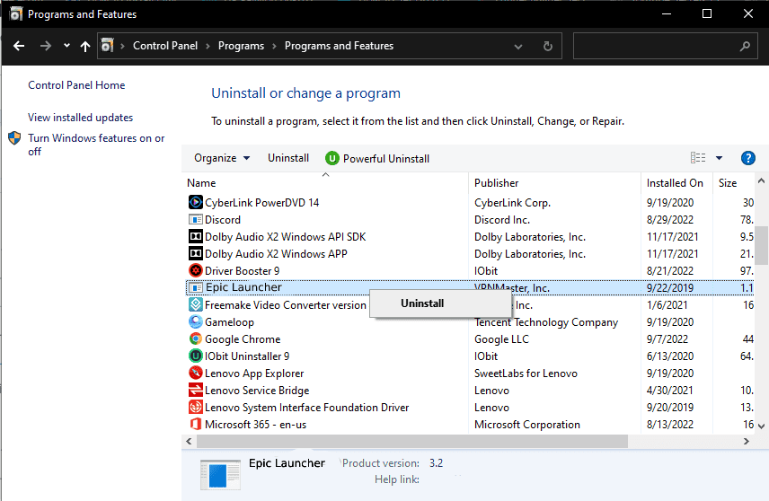Image resolution: width=769 pixels, height=501 pixels.
Task: Click SweetLabs for Lenovo publisher cell
Action: coord(526,374)
